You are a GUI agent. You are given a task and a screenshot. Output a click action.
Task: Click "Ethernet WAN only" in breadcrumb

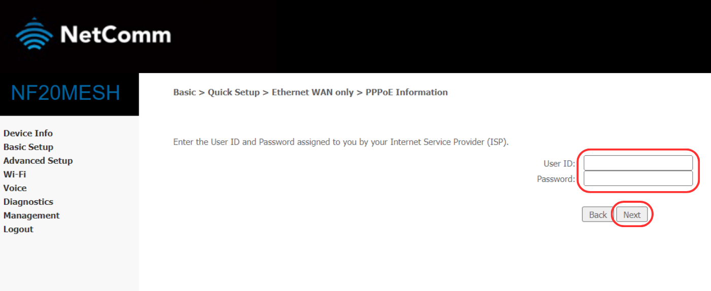pyautogui.click(x=312, y=92)
